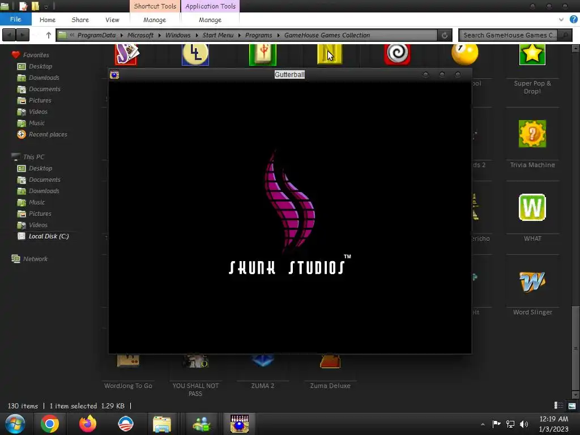Expand dropdown arrow after Start Menu breadcrumb
Viewport: 580px width, 435px height.
[x=240, y=35]
